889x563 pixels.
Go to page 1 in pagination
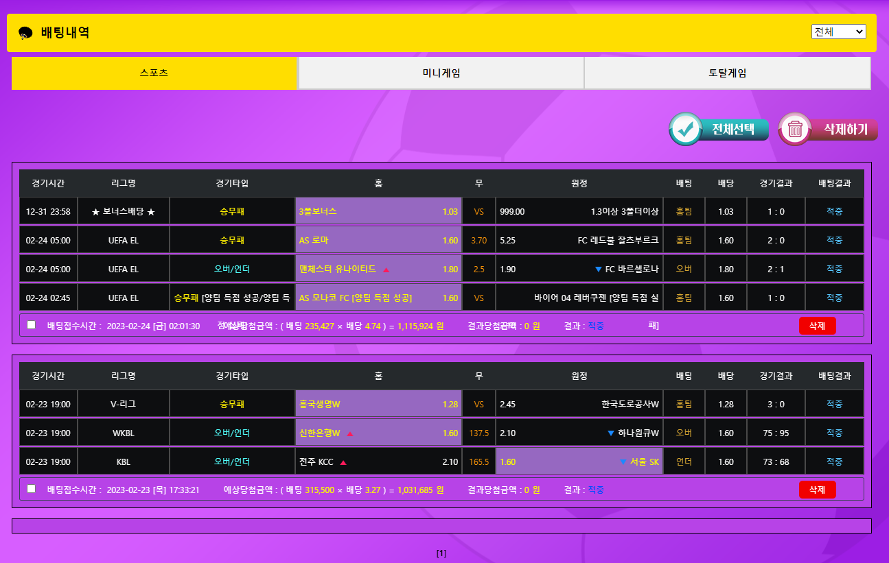[x=441, y=553]
